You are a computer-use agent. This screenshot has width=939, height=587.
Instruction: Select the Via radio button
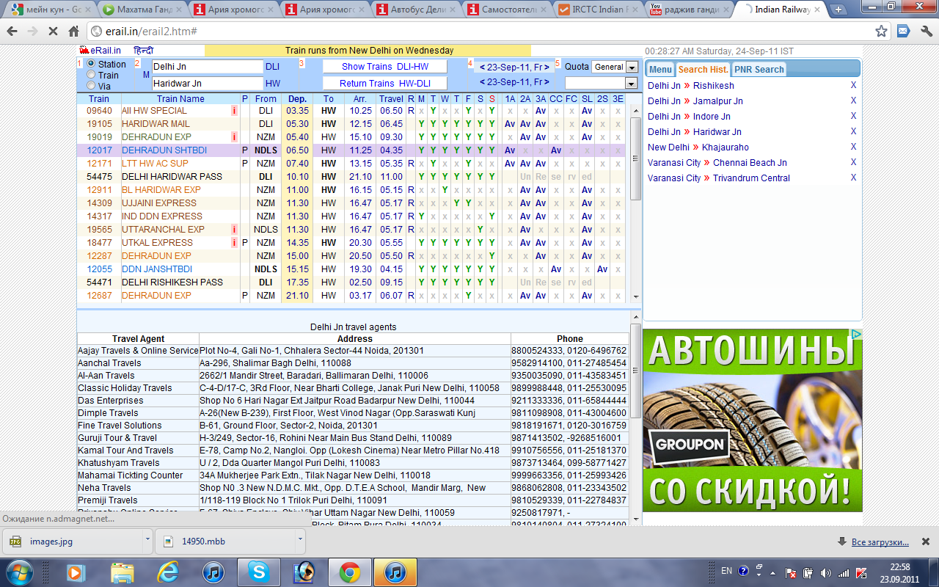(x=91, y=85)
